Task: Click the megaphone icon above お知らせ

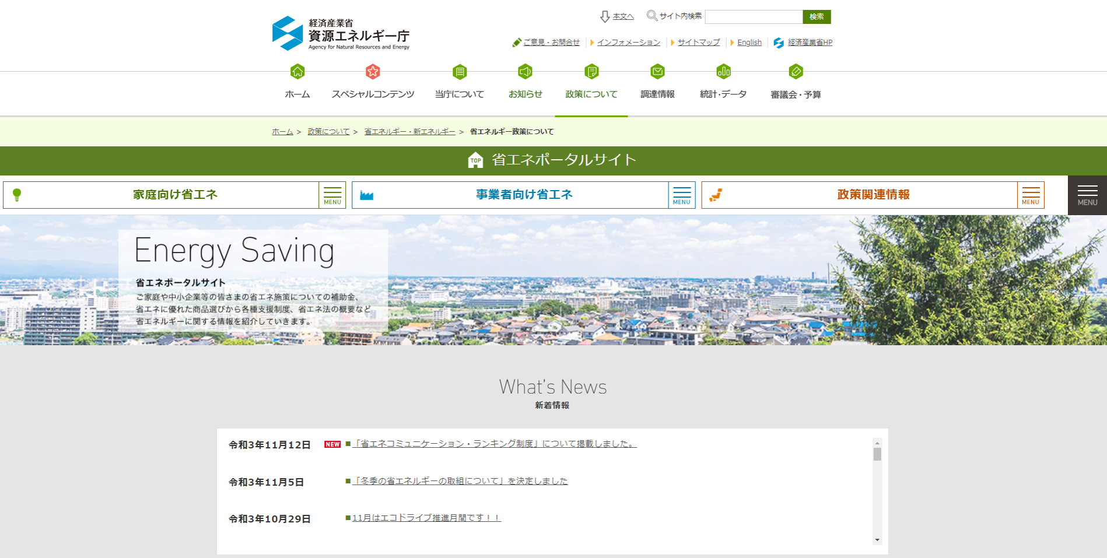Action: (x=526, y=72)
